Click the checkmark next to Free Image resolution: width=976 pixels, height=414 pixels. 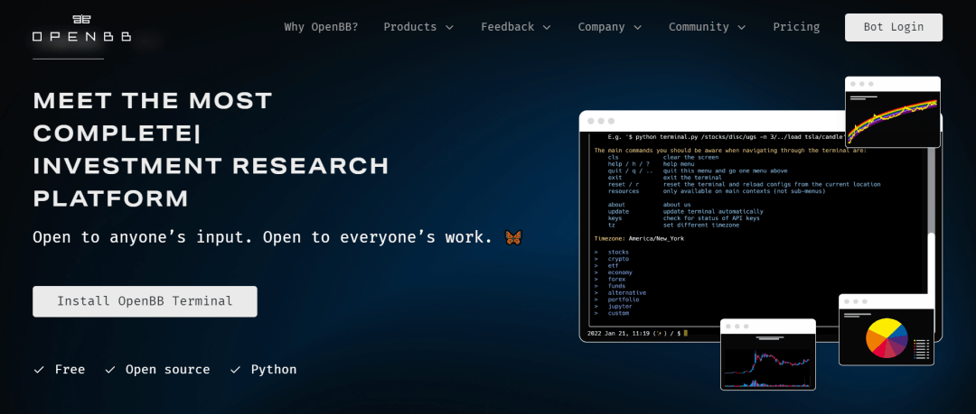(39, 370)
